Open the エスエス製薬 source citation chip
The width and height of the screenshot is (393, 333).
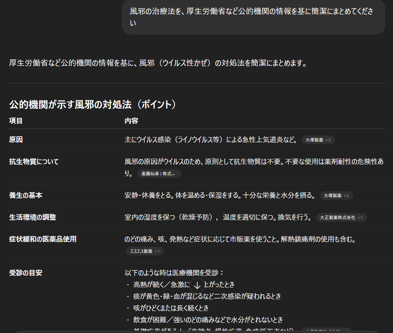141,251
